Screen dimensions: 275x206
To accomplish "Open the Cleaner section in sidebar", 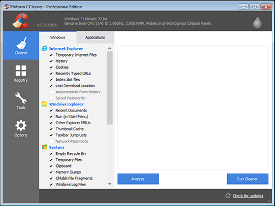I will (21, 46).
